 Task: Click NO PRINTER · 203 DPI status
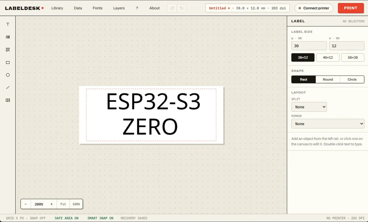click(345, 218)
